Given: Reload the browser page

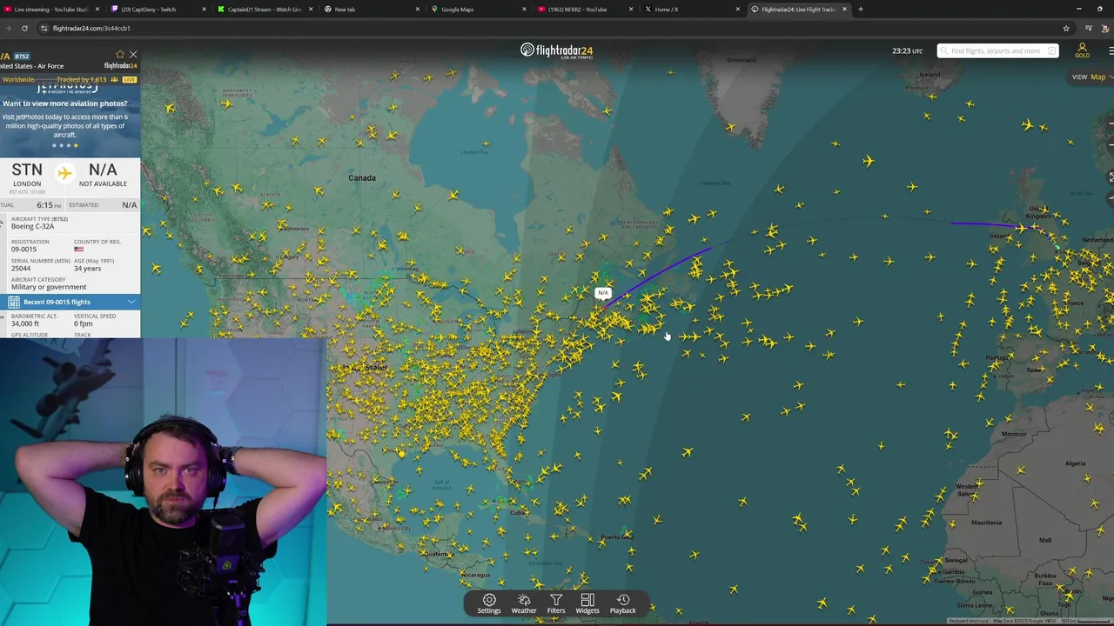Looking at the screenshot, I should pyautogui.click(x=24, y=28).
